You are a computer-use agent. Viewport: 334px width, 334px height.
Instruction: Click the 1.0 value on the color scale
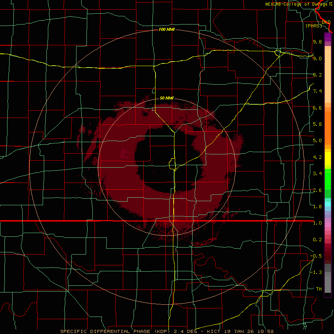tap(317, 223)
